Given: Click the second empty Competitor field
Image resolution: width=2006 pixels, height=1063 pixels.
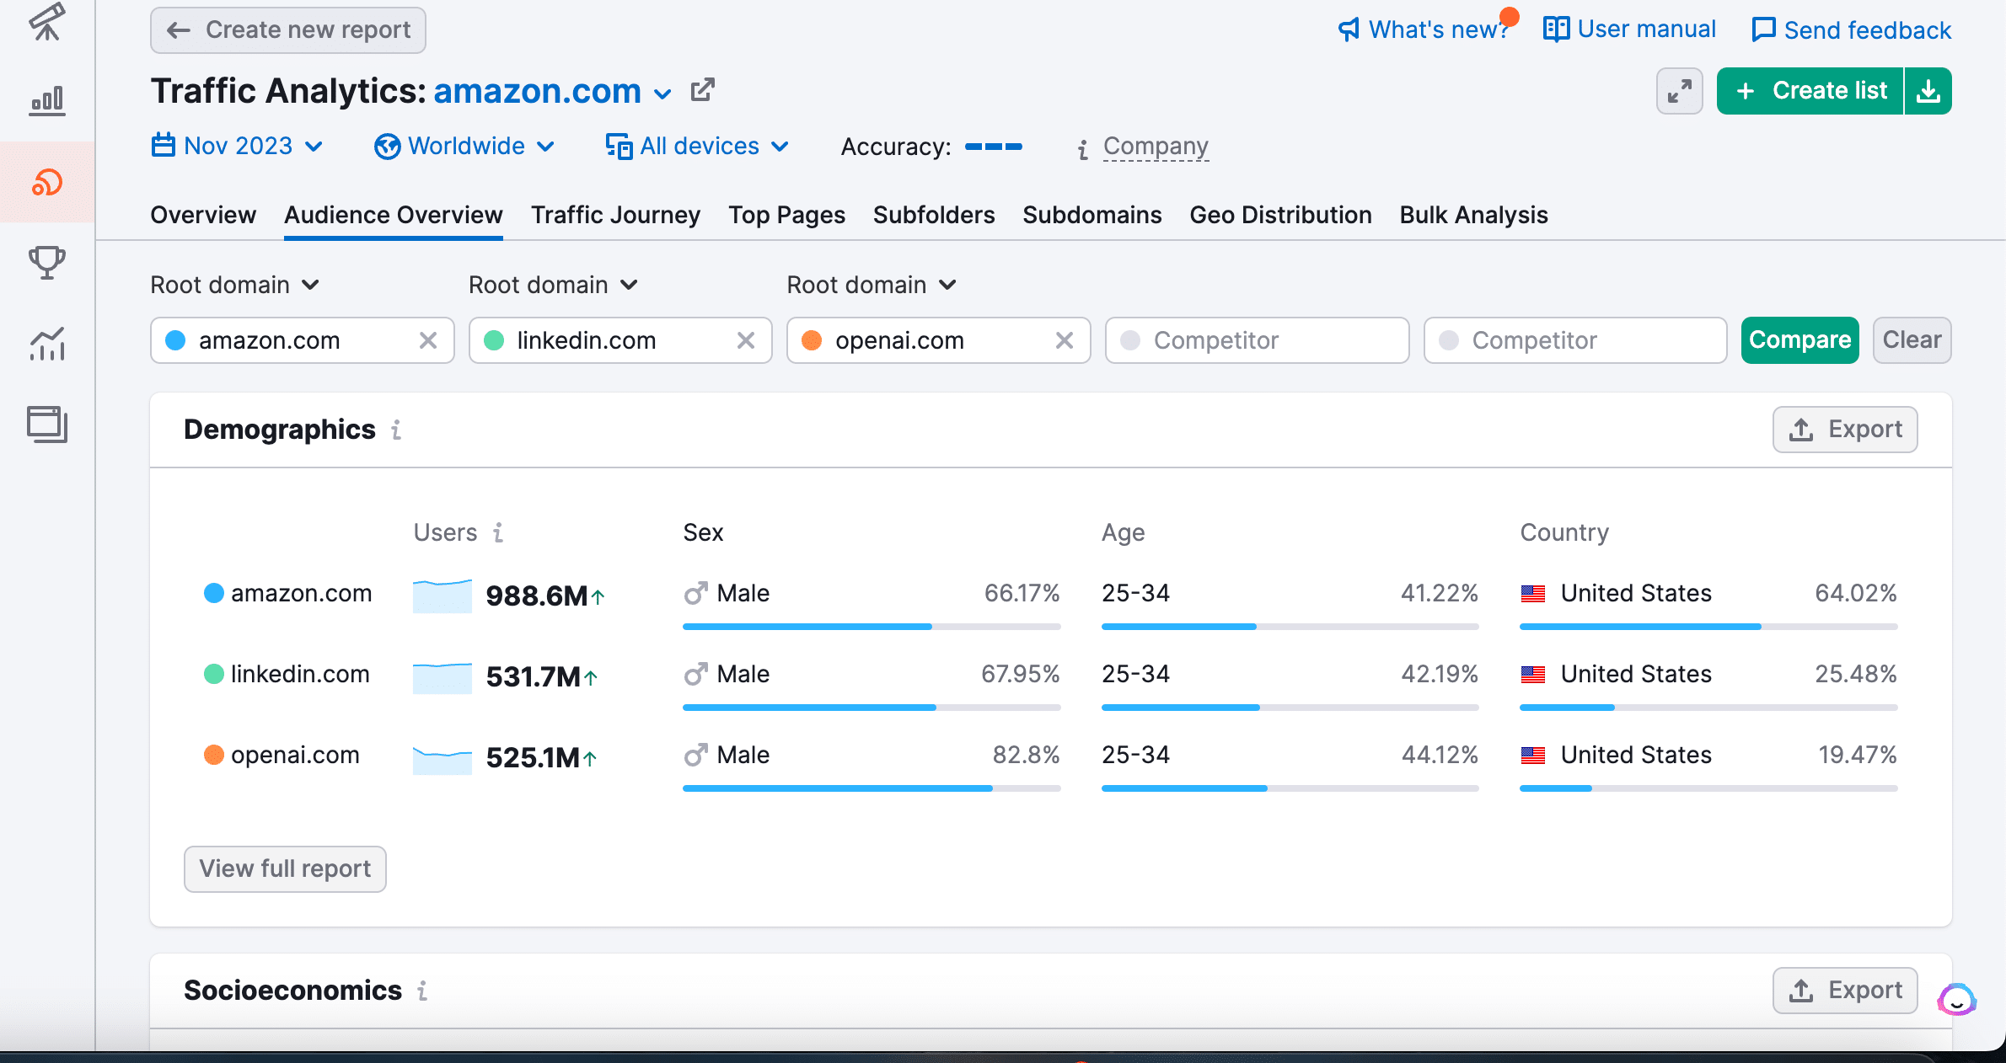Looking at the screenshot, I should pos(1575,340).
